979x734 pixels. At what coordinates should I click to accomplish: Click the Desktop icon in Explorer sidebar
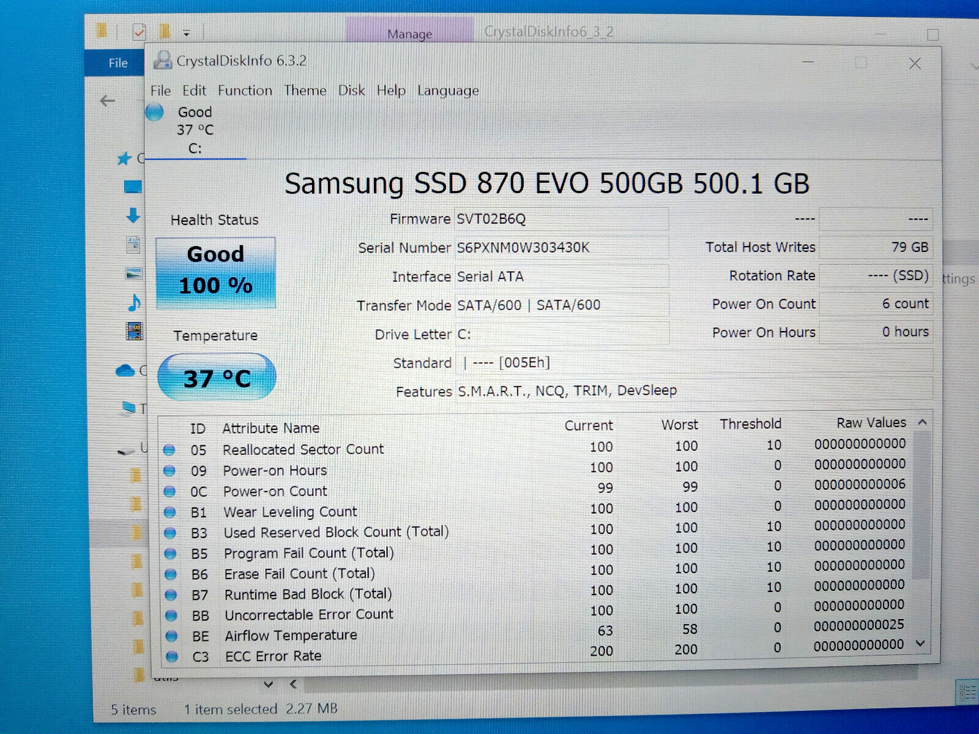(133, 187)
